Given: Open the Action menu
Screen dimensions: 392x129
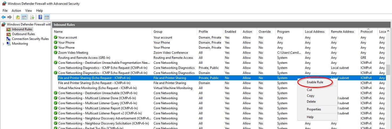Looking at the screenshot, I should point(16,11).
